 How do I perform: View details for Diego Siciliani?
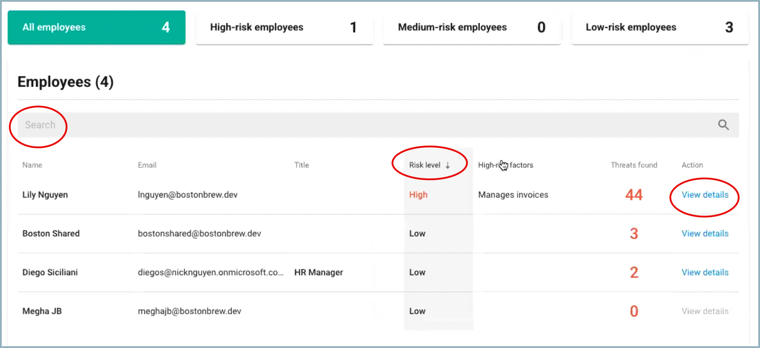pyautogui.click(x=705, y=273)
